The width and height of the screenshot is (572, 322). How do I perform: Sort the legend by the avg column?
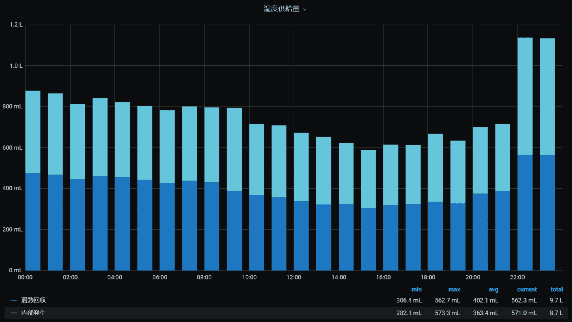click(493, 289)
